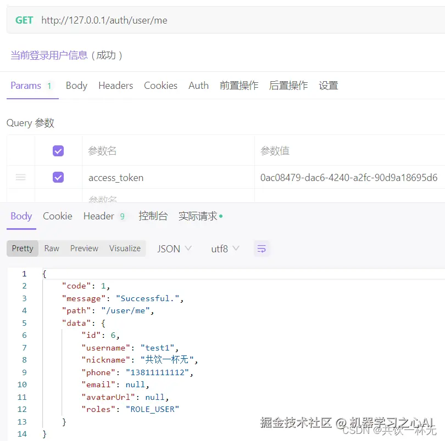Open the 后置操作 tab
This screenshot has height=441, width=445.
coord(288,86)
